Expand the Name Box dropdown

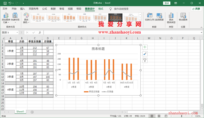click(x=17, y=32)
